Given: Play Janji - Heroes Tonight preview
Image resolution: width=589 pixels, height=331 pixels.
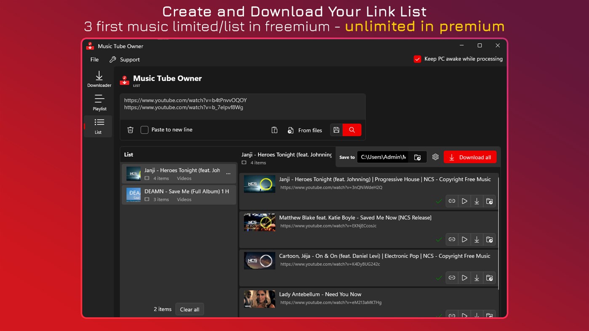Looking at the screenshot, I should pos(464,201).
